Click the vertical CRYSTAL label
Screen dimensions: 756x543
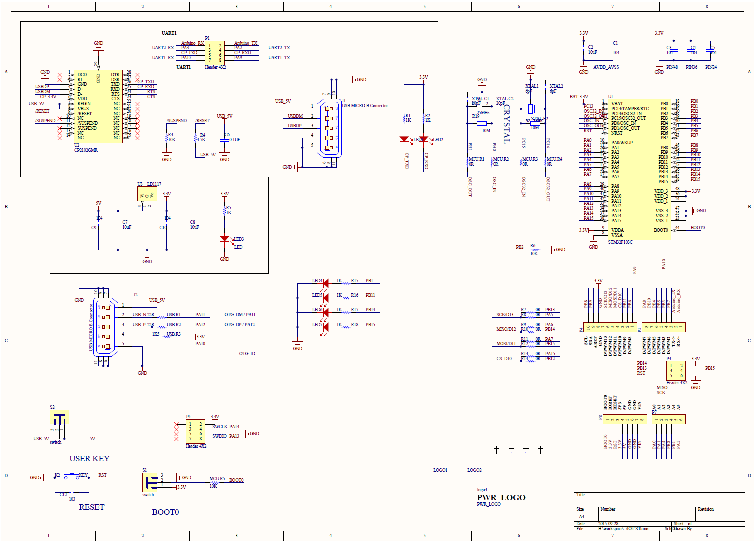(x=506, y=124)
